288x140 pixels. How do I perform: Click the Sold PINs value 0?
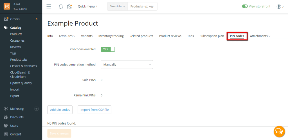click(x=102, y=80)
